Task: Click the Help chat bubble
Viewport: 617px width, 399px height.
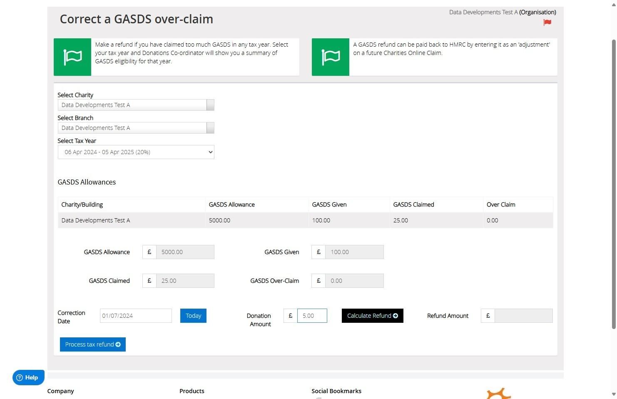Action: click(x=28, y=377)
